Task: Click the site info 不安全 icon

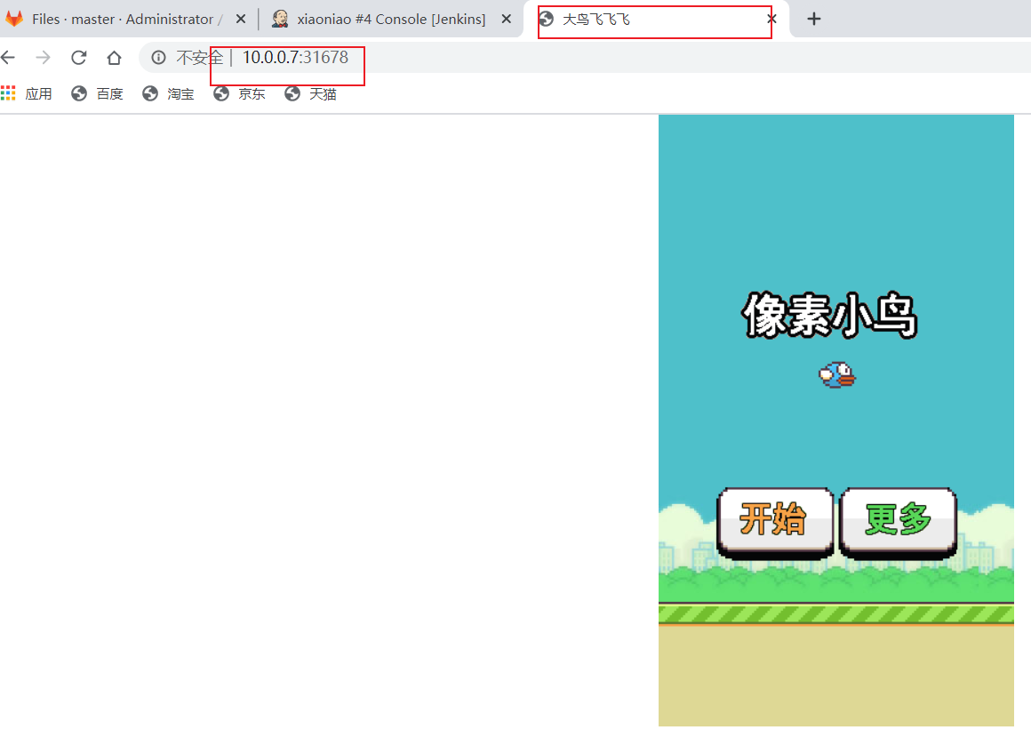Action: click(158, 58)
